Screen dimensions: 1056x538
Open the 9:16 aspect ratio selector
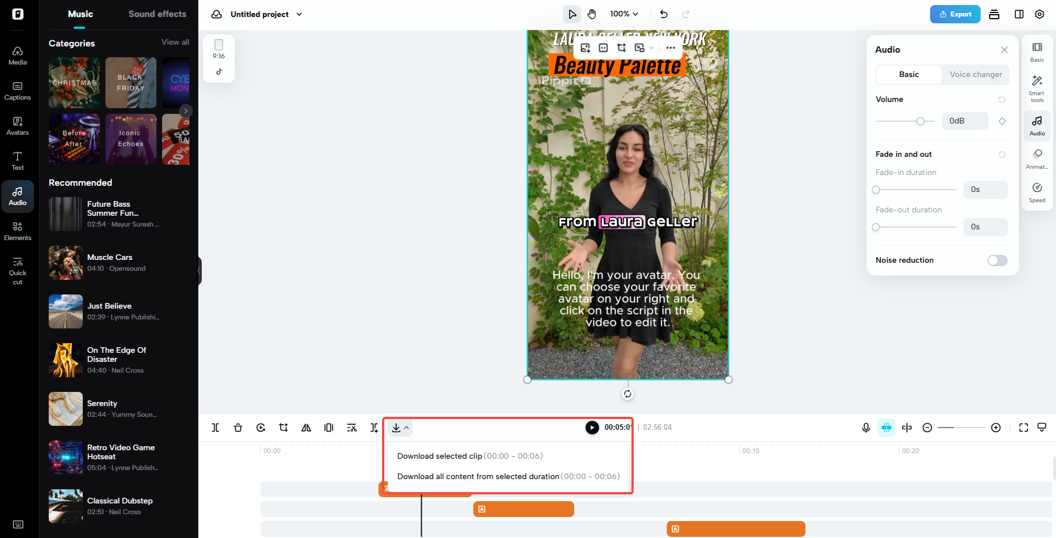pyautogui.click(x=219, y=49)
